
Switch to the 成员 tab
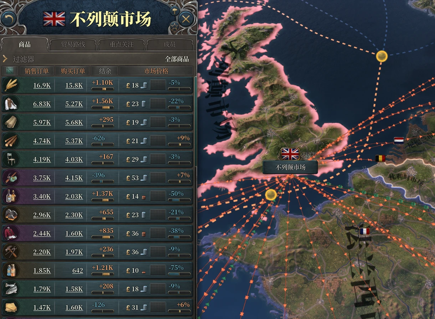[x=169, y=44]
